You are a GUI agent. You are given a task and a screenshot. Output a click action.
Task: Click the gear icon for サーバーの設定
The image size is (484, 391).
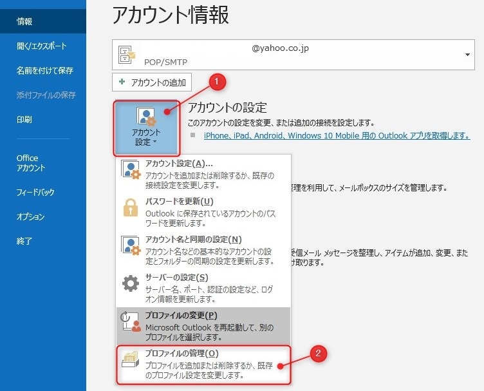(131, 285)
